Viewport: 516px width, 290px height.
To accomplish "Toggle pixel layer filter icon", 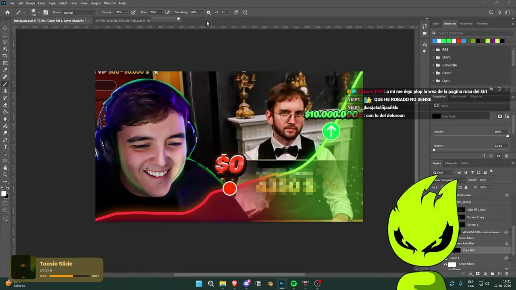I will pyautogui.click(x=459, y=172).
